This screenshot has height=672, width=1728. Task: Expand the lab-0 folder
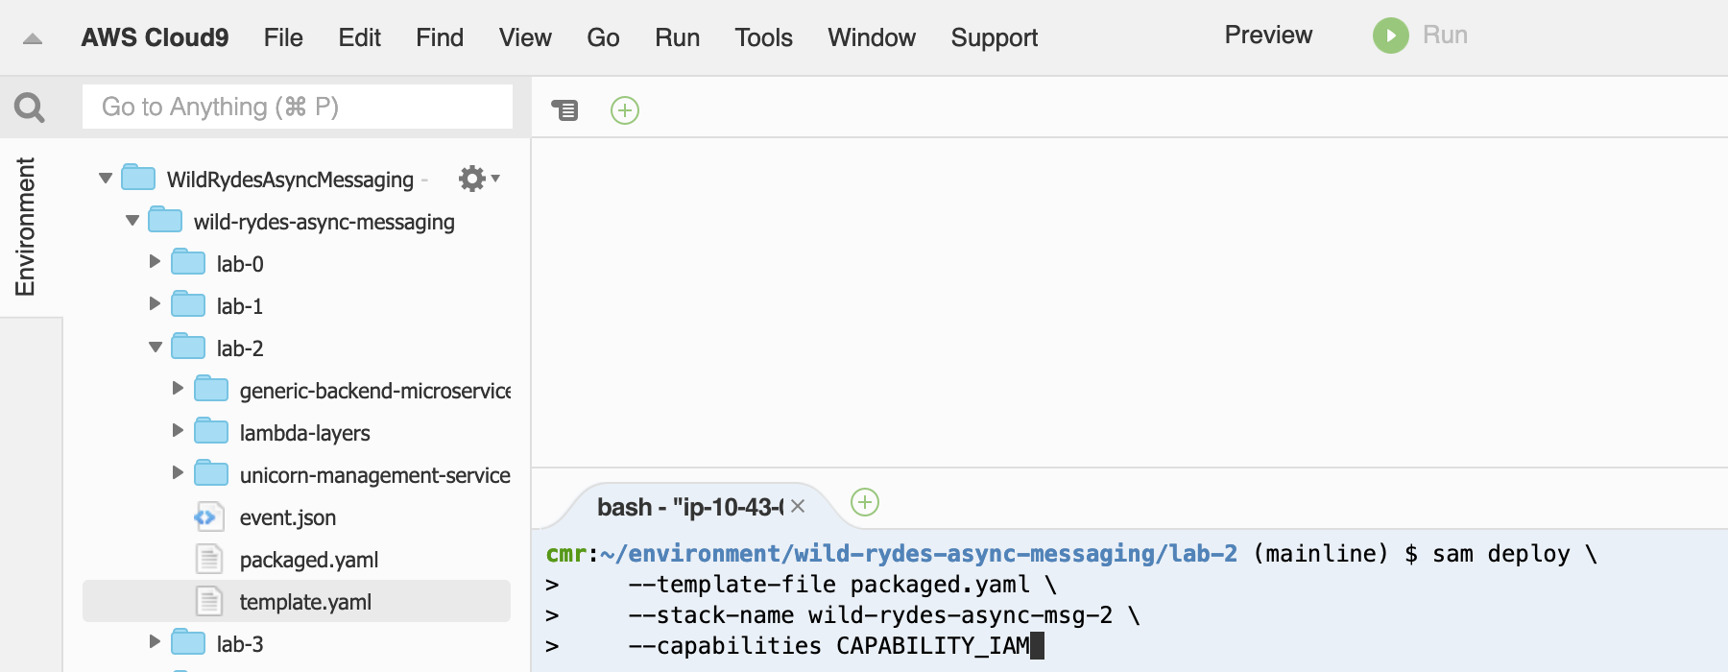point(155,261)
